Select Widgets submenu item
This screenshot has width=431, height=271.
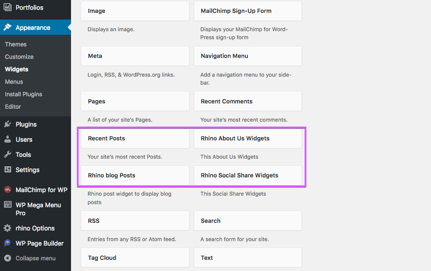click(17, 69)
